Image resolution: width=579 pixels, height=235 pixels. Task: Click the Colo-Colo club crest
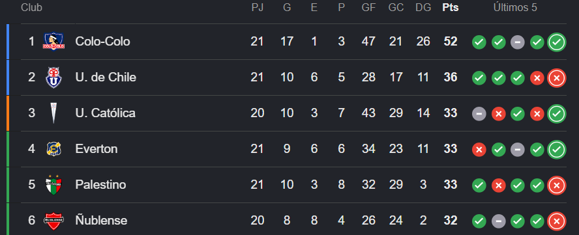click(x=53, y=41)
